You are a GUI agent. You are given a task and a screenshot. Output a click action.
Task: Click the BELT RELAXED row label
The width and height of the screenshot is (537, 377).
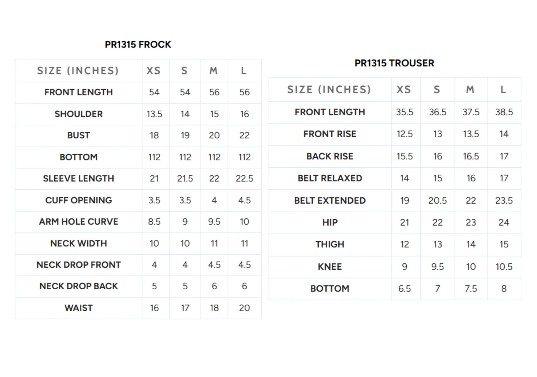click(330, 178)
